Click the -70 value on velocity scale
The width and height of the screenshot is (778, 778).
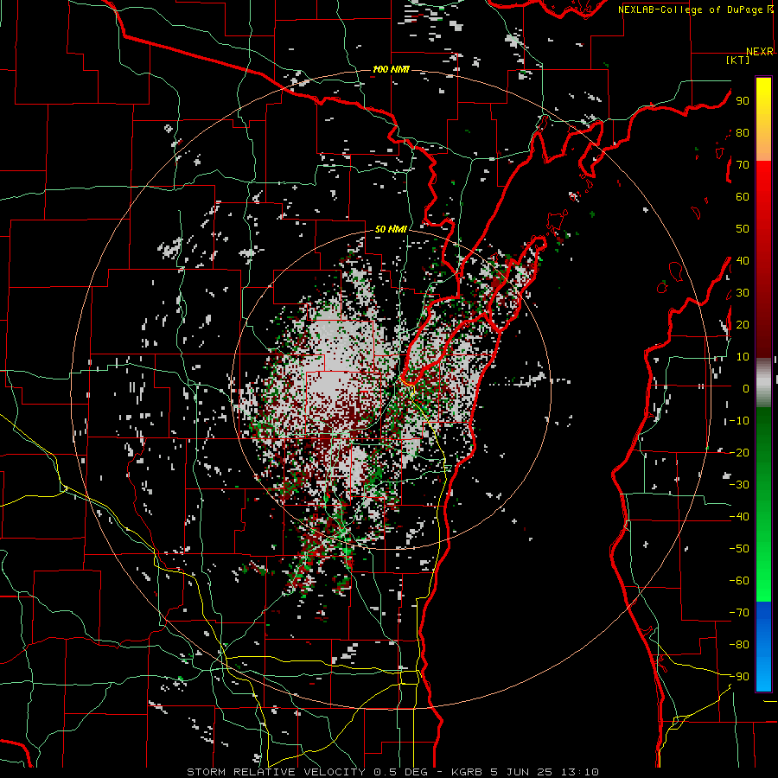(x=739, y=613)
